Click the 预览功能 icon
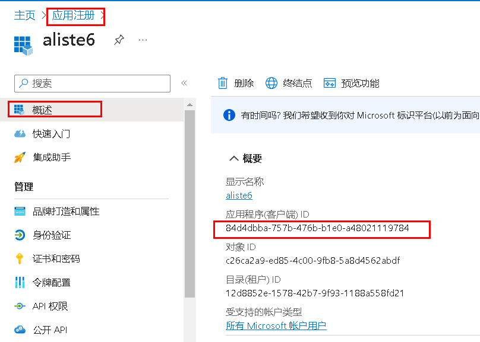This screenshot has width=480, height=342. (330, 83)
